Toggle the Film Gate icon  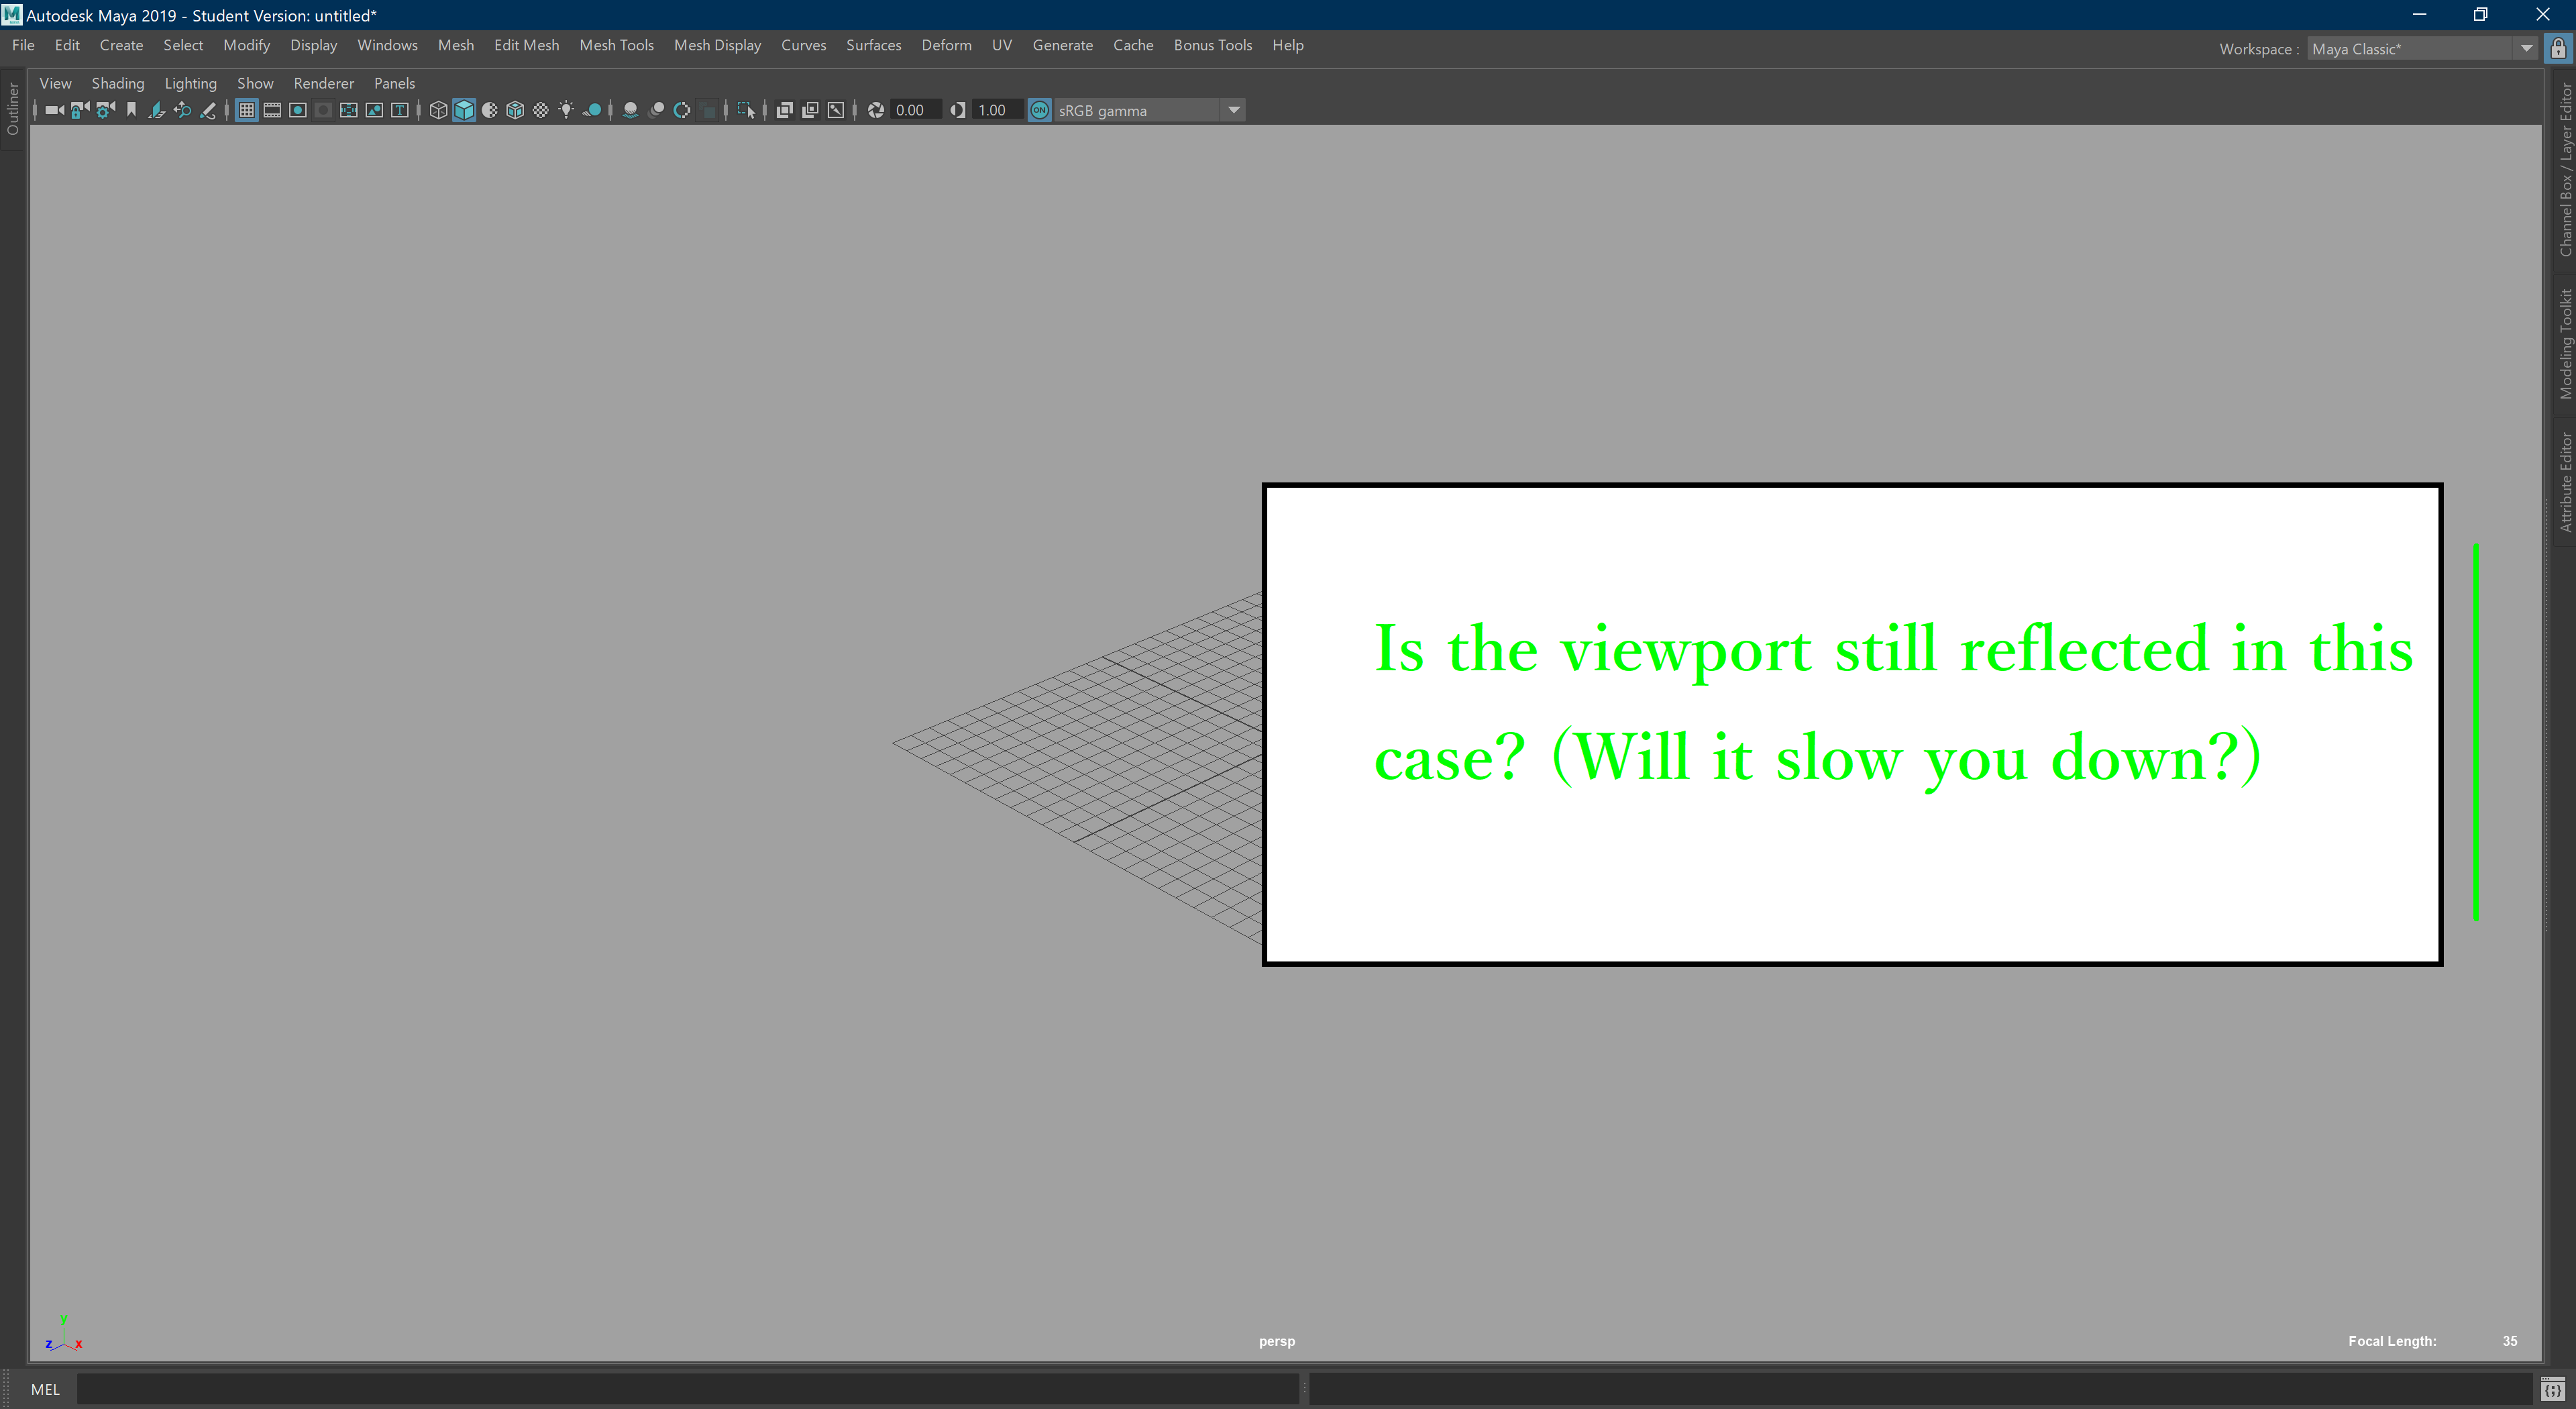click(x=272, y=110)
